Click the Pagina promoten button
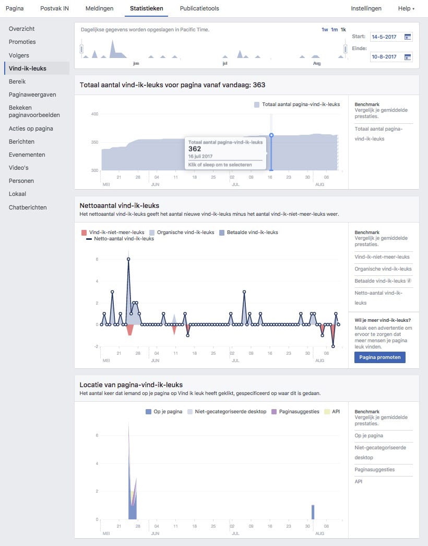This screenshot has width=428, height=546. (x=379, y=357)
